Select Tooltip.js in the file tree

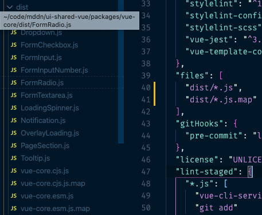pyautogui.click(x=36, y=158)
